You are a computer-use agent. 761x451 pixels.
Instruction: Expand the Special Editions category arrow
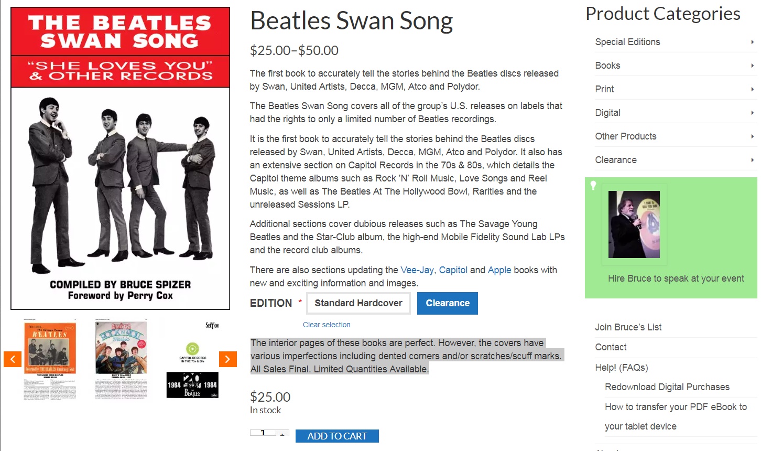point(752,42)
